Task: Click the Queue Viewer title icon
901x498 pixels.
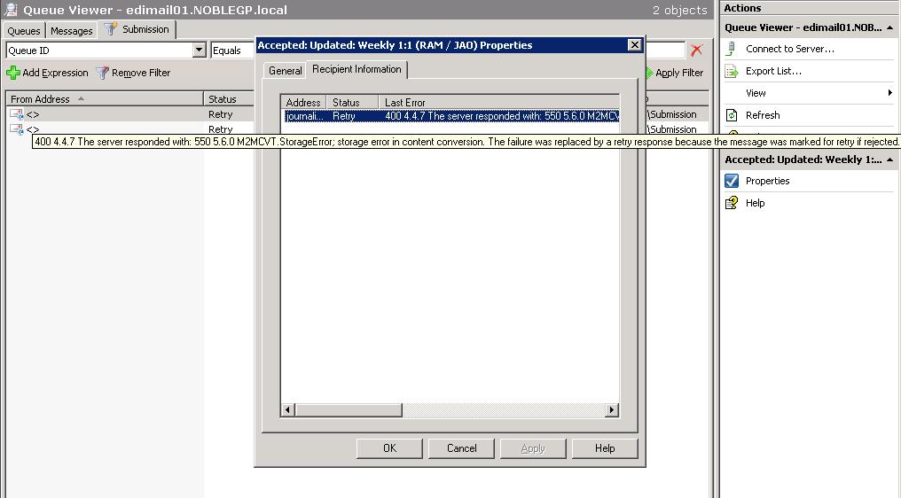Action: tap(11, 9)
